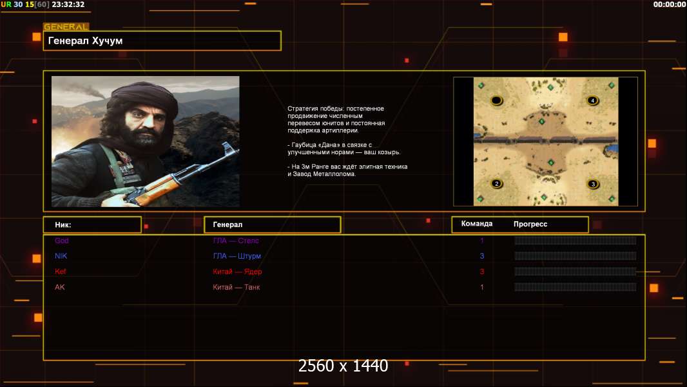Click the 23:32:32 clock readout
This screenshot has width=687, height=387.
68,5
